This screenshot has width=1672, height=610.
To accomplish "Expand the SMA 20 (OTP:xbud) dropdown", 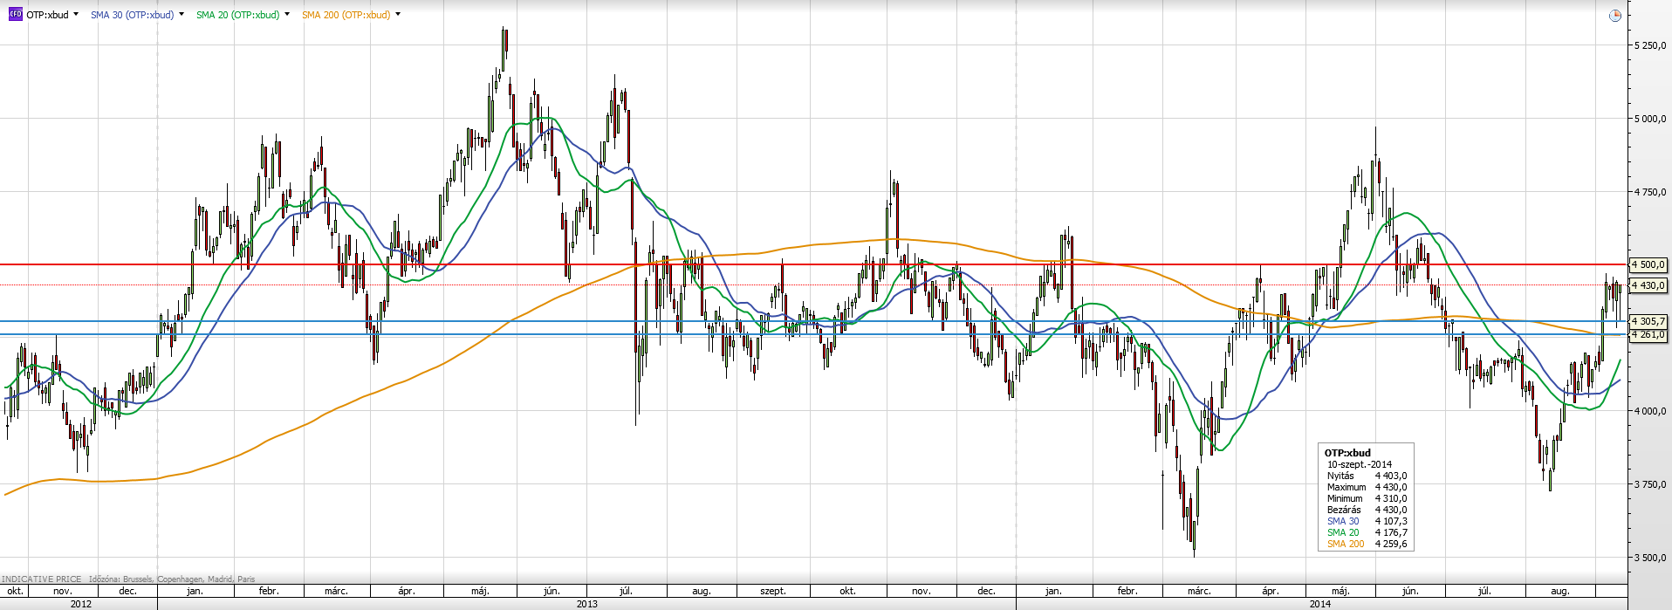I will coord(287,15).
